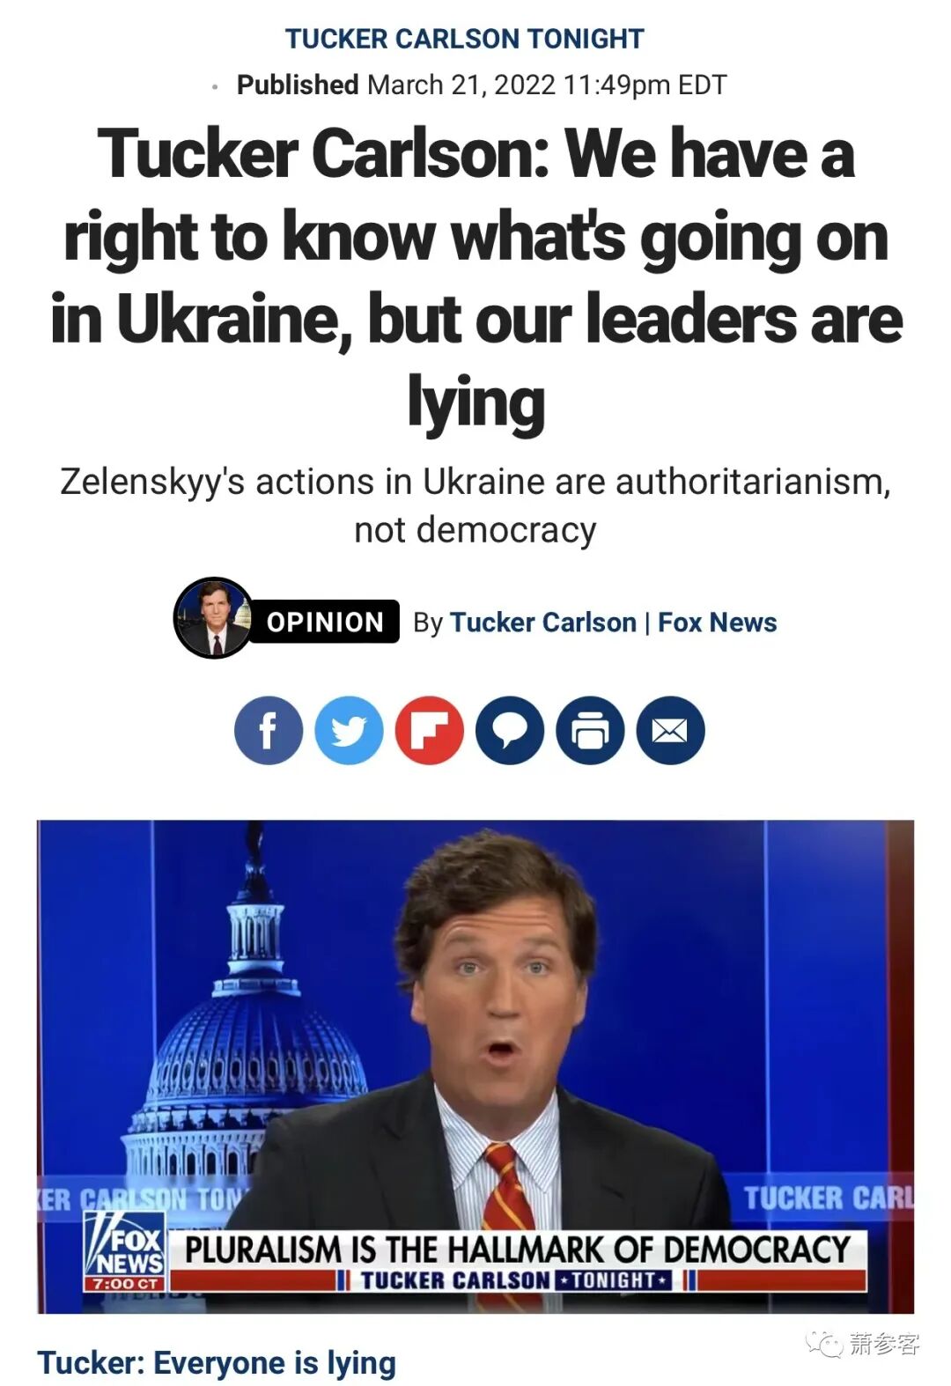Share article via Flipboard icon
Viewport: 951px width, 1386px height.
[429, 730]
